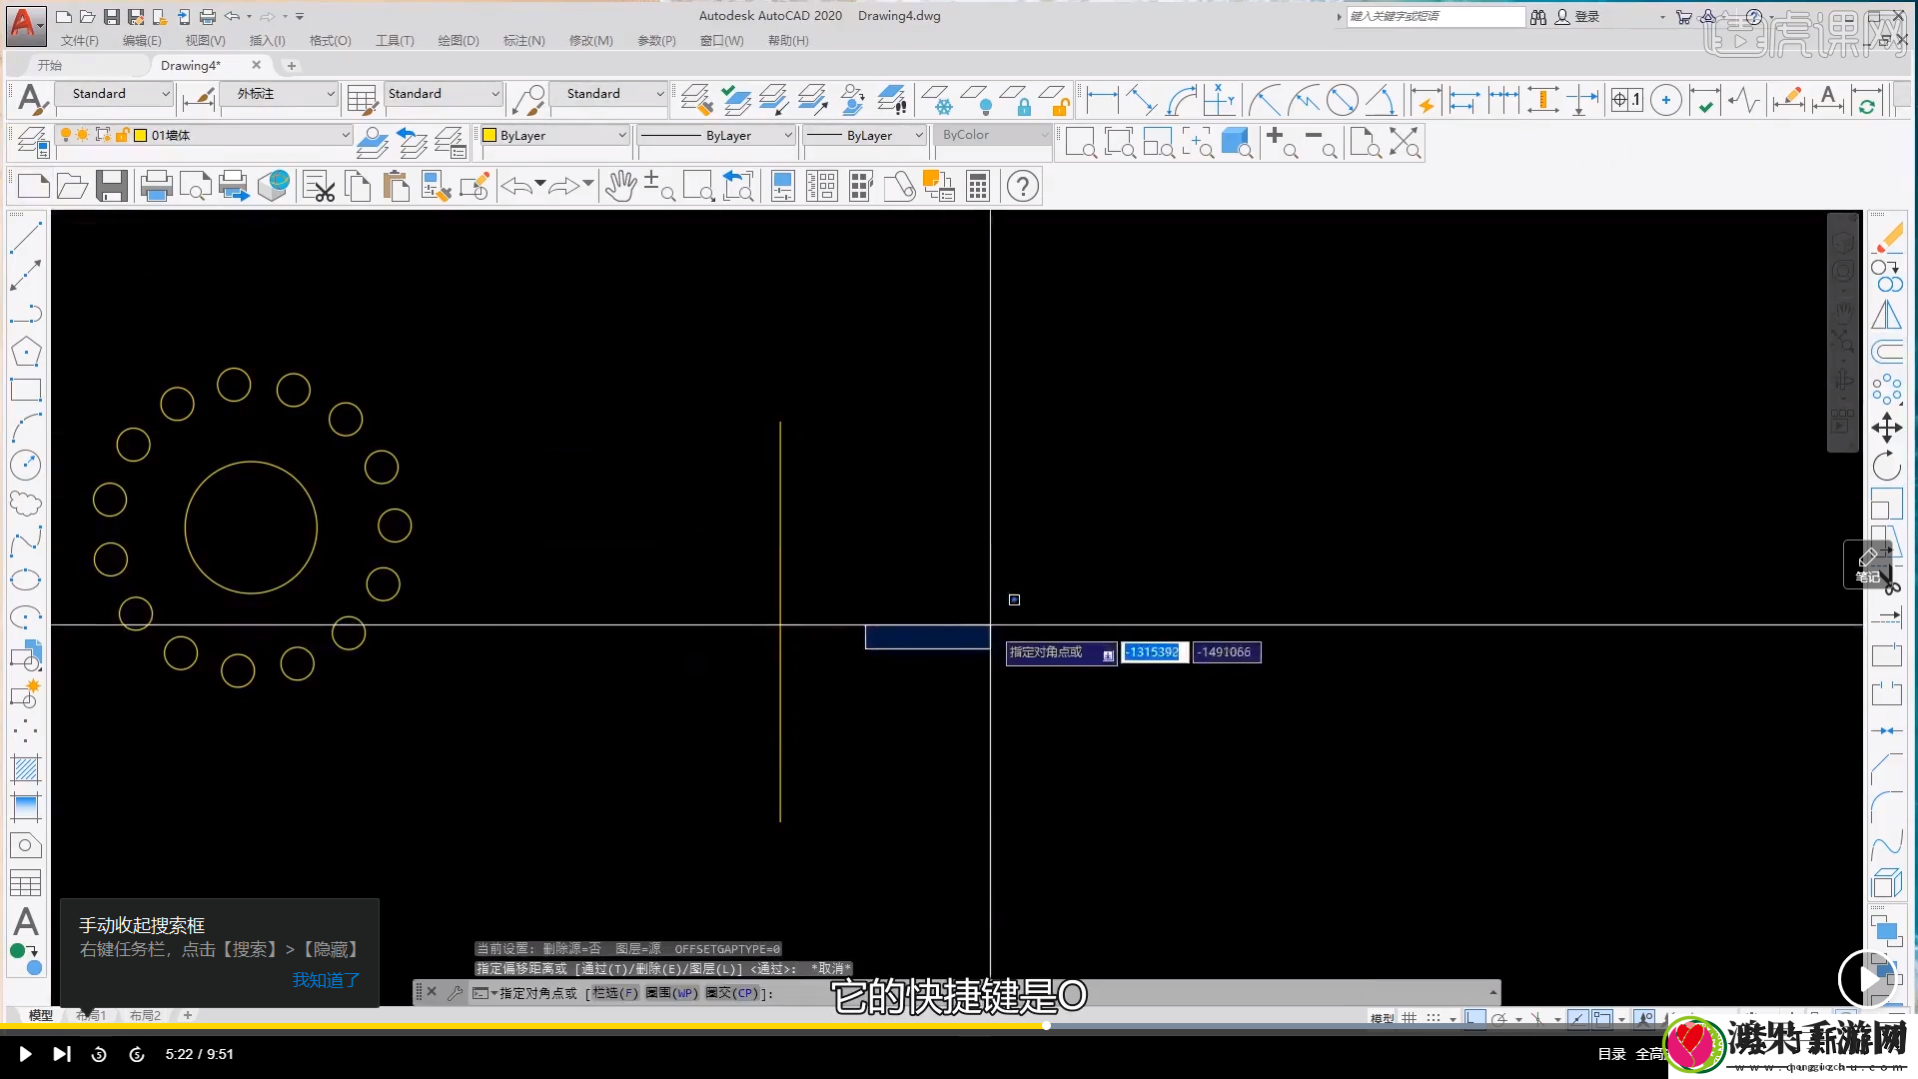Open multileader style Standard dropdown
Viewport: 1918px width, 1079px height.
(608, 93)
